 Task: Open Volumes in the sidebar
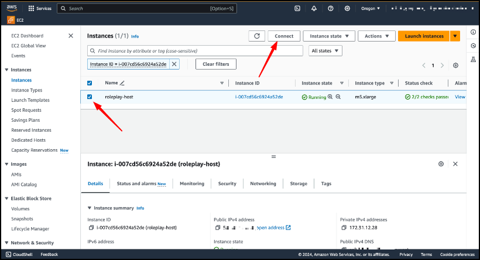point(20,209)
